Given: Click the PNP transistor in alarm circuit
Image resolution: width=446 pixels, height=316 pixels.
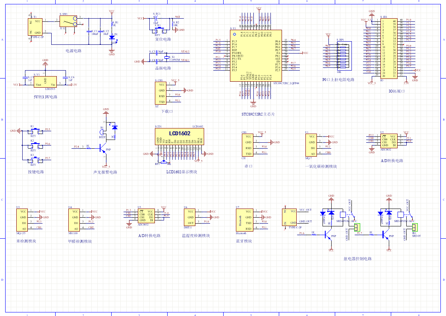Looking at the screenshot, I should click(x=103, y=149).
